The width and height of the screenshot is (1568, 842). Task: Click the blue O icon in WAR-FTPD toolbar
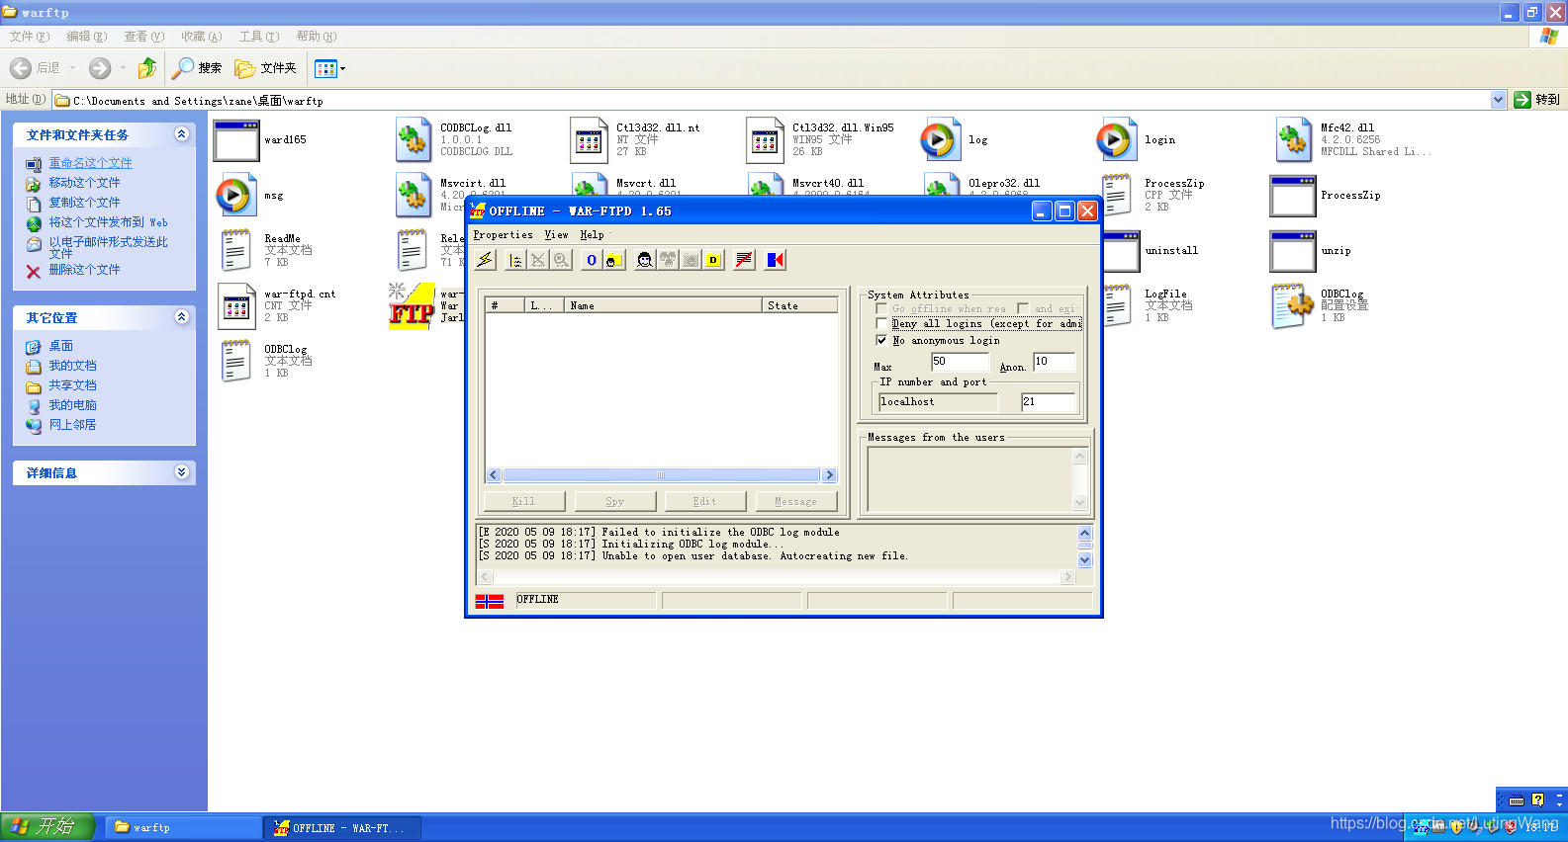tap(592, 260)
